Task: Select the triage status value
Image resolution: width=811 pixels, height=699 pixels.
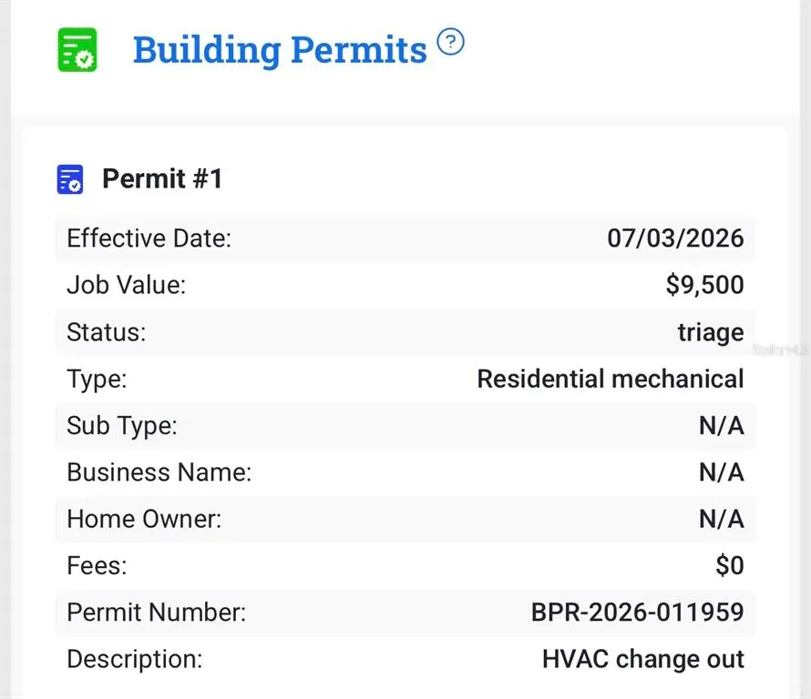Action: pyautogui.click(x=711, y=332)
